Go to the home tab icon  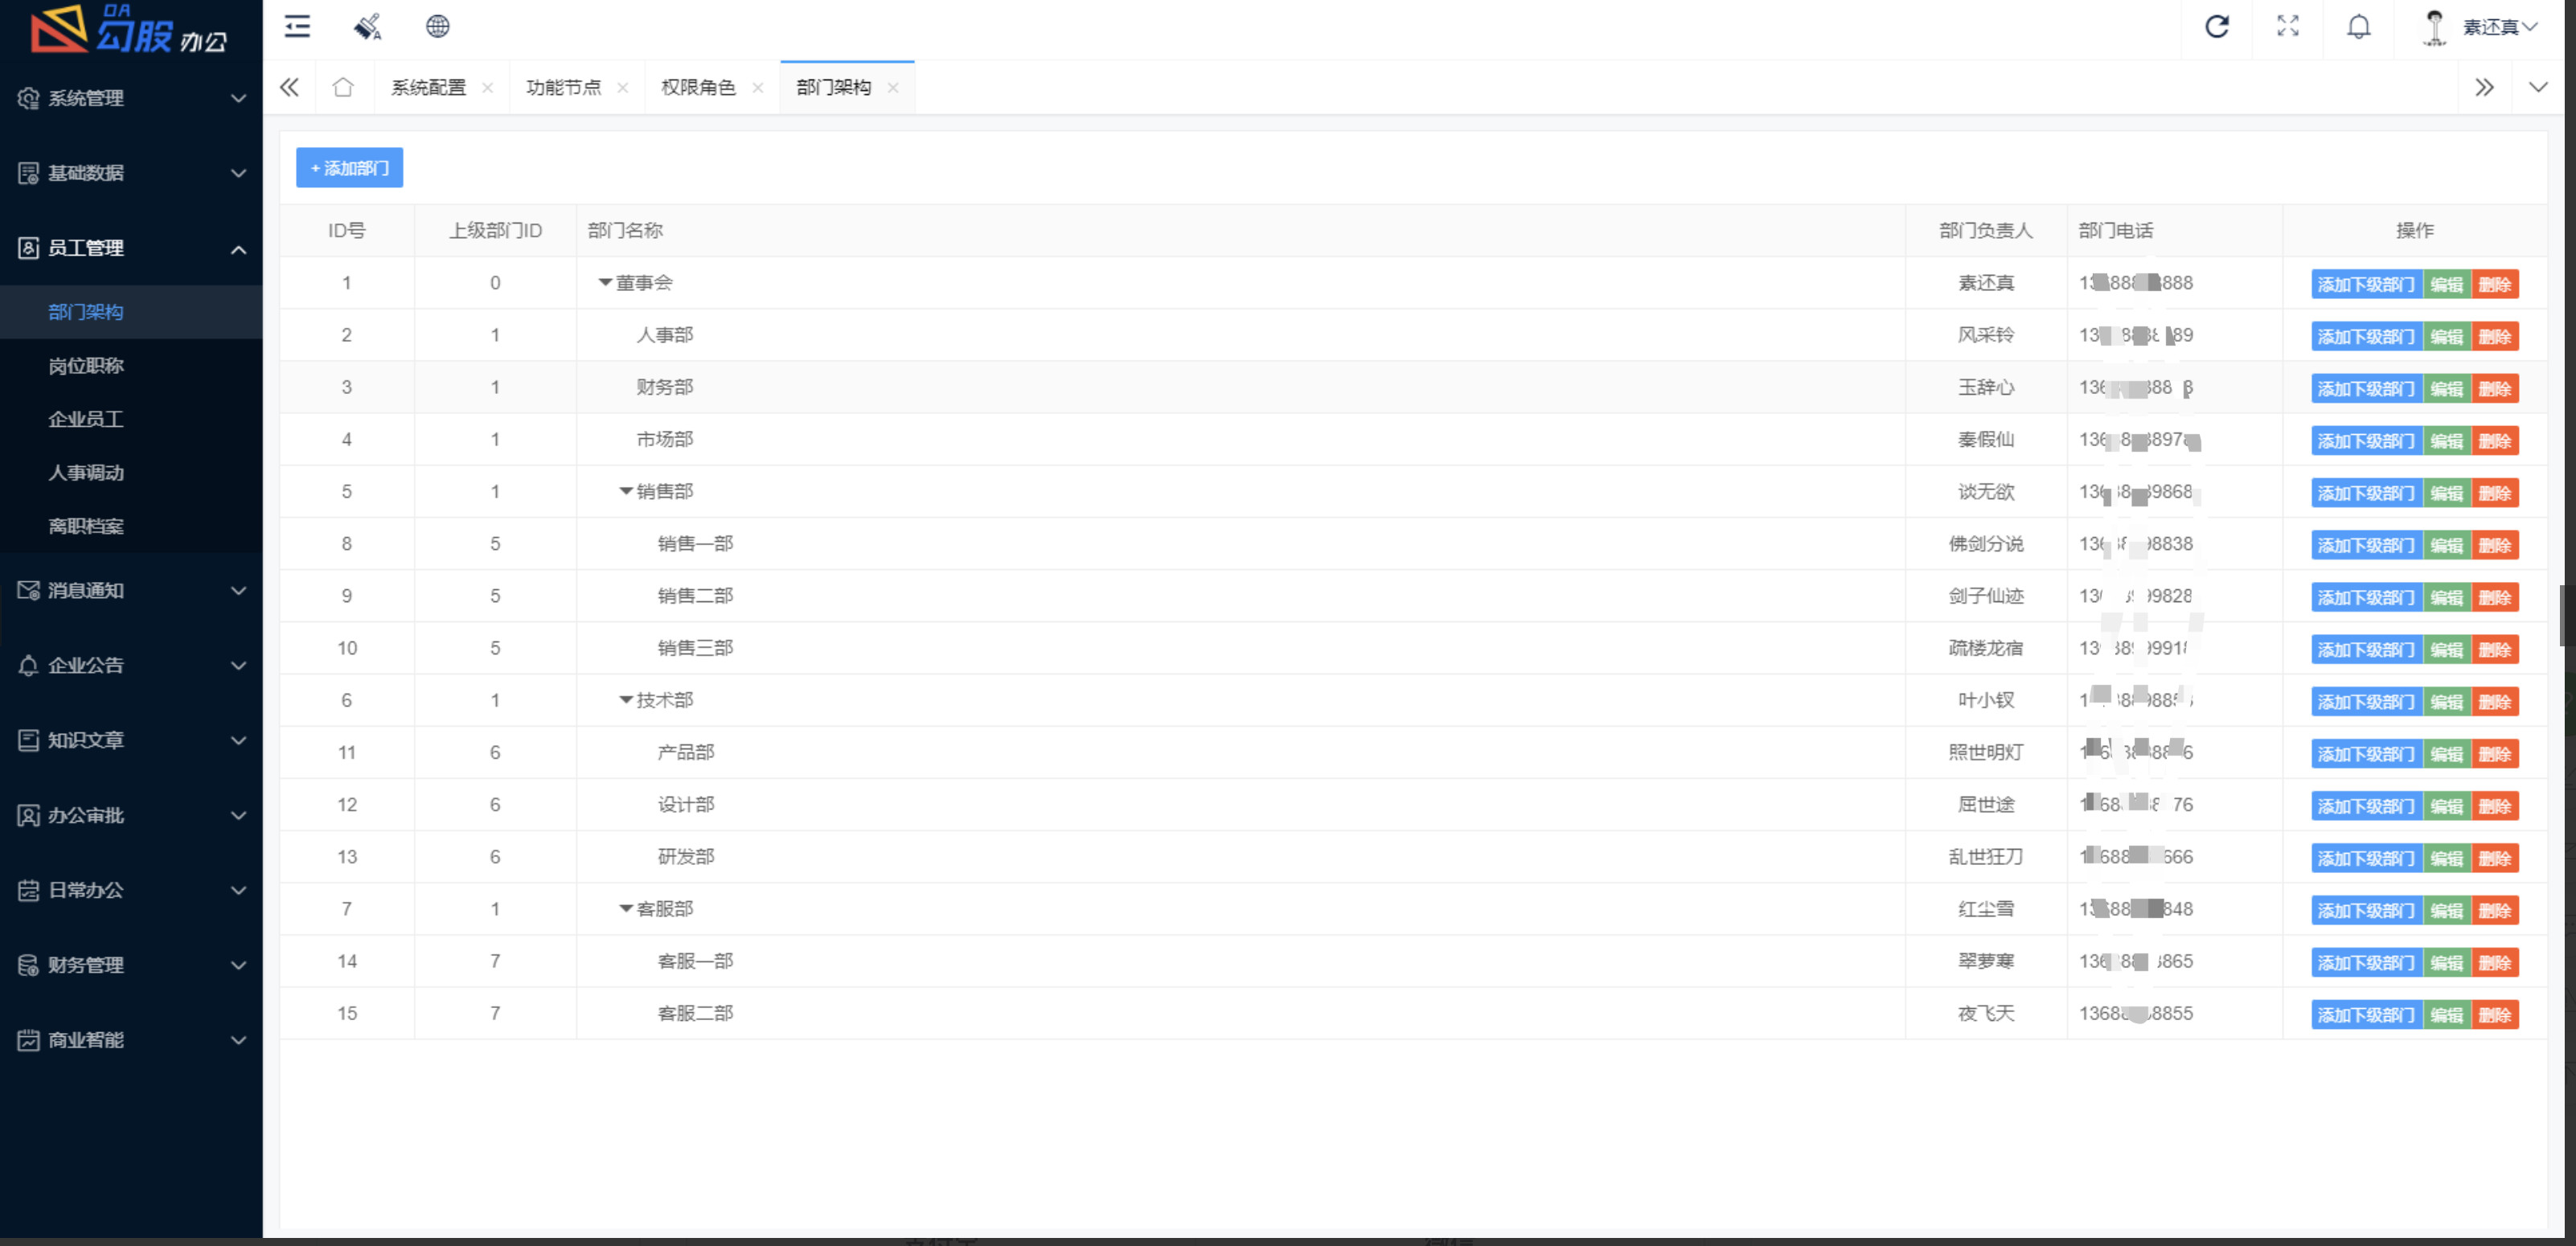343,87
